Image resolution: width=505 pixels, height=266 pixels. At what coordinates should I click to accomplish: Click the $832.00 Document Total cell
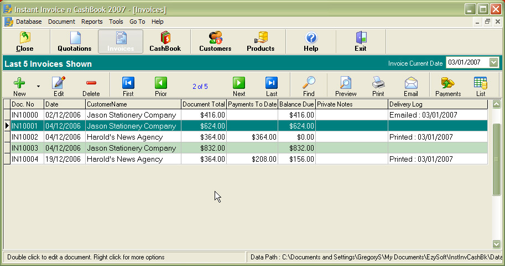point(204,148)
